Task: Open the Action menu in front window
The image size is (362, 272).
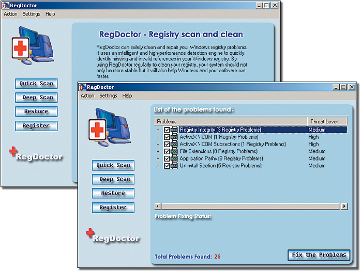Action: pyautogui.click(x=87, y=95)
